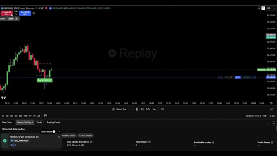Minimize the bottom panel

pos(268,123)
